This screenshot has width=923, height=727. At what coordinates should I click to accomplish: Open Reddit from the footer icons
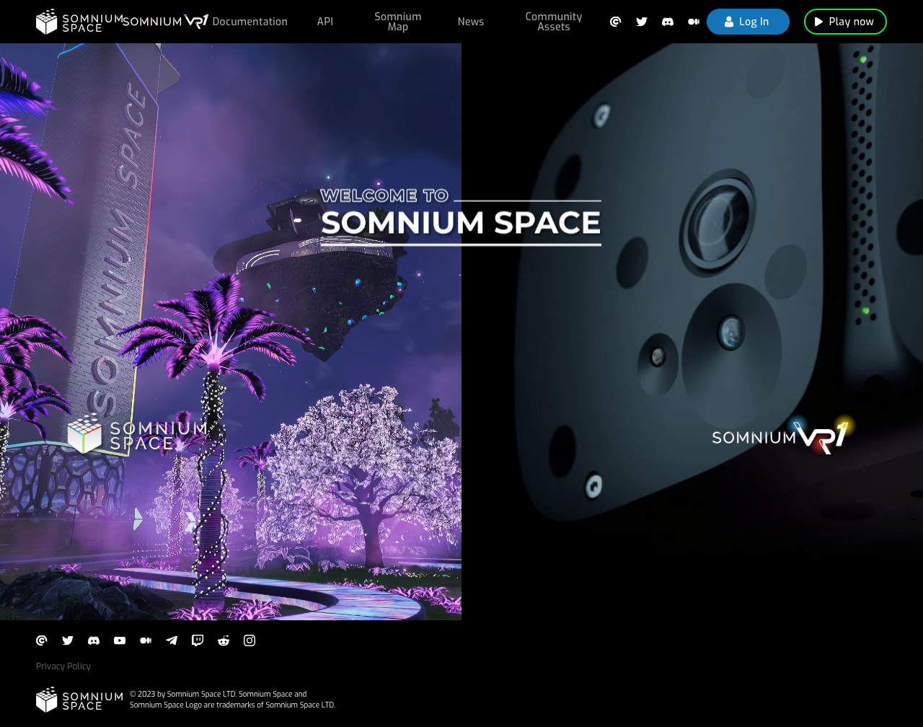coord(224,640)
